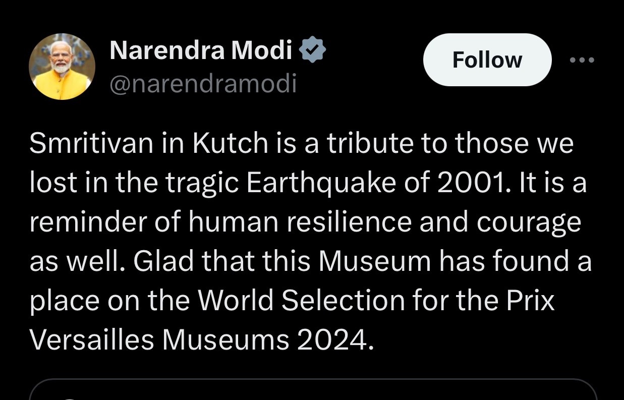Click the word Kutch in tweet
This screenshot has height=400, width=624.
point(230,144)
